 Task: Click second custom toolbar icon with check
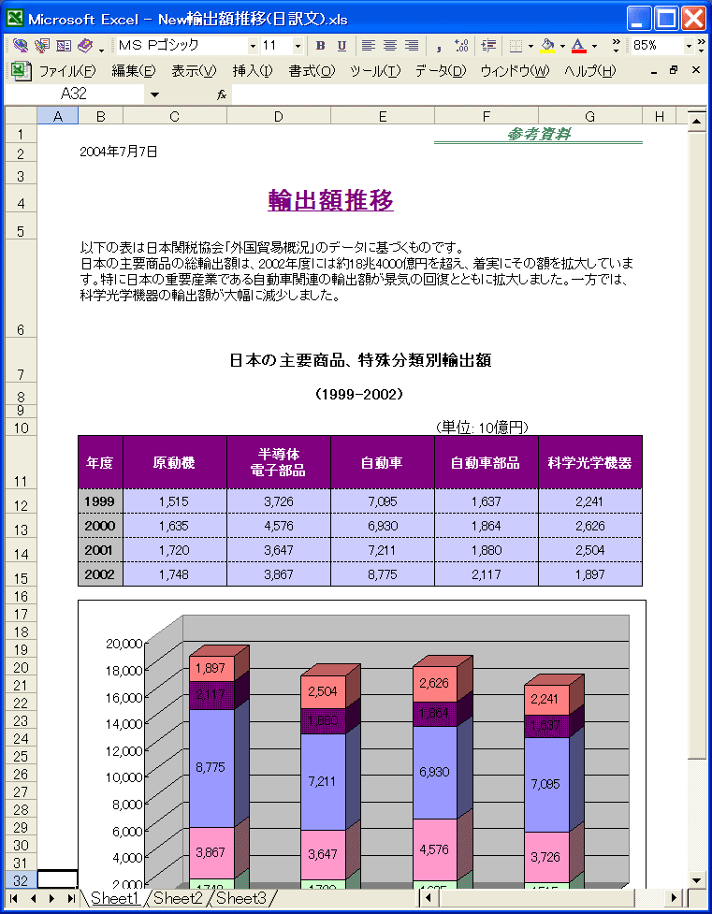point(42,46)
